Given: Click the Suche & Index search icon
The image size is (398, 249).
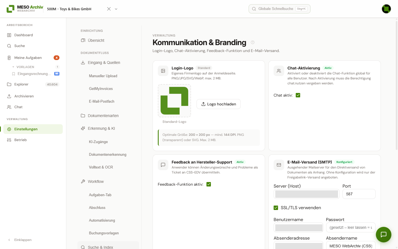Looking at the screenshot, I should click(83, 247).
